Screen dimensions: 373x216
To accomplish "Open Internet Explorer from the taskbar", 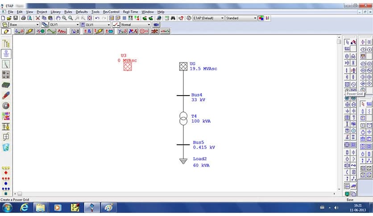I will (x=24, y=208).
